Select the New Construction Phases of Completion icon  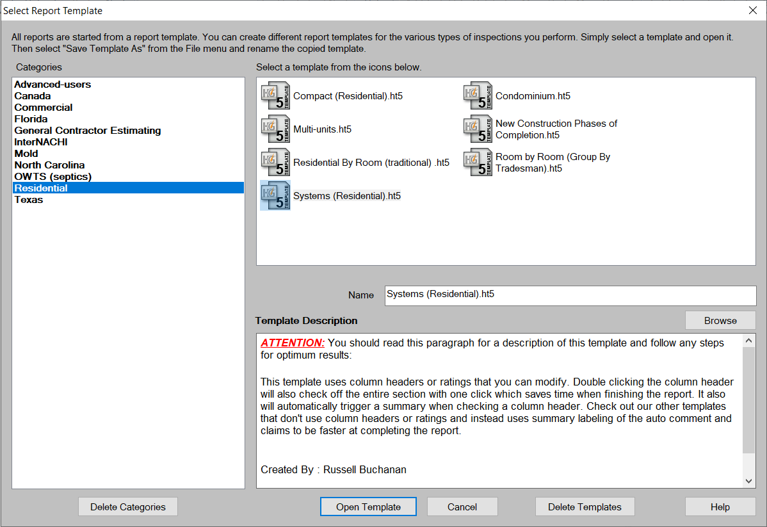(477, 129)
